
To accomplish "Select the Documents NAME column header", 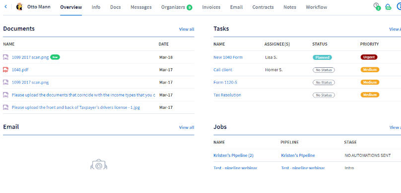I will pyautogui.click(x=9, y=44).
